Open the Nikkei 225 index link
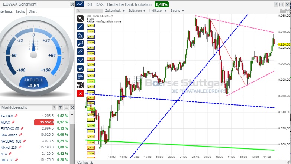Viewport: 291px width, 164px height. tap(9, 147)
